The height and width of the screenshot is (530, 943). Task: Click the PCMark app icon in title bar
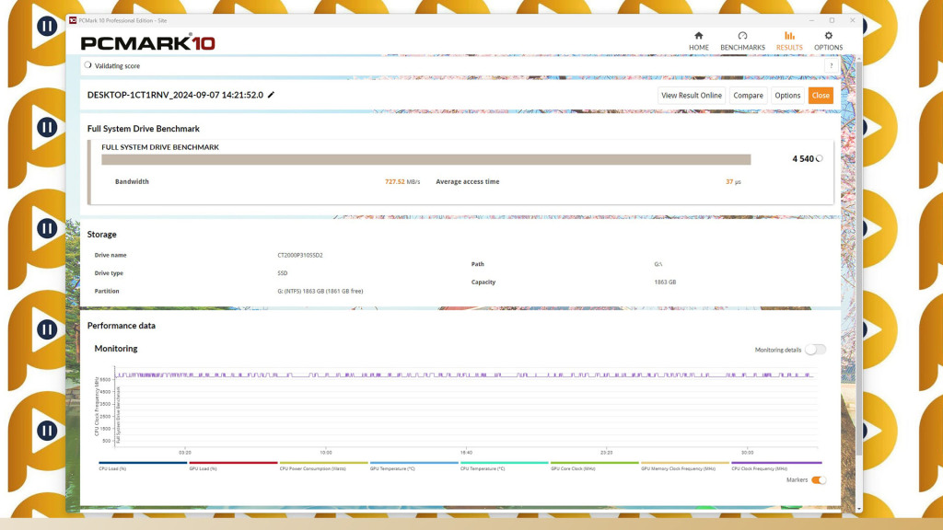[x=73, y=20]
